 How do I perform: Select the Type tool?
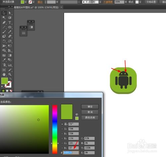pyautogui.click(x=10, y=23)
